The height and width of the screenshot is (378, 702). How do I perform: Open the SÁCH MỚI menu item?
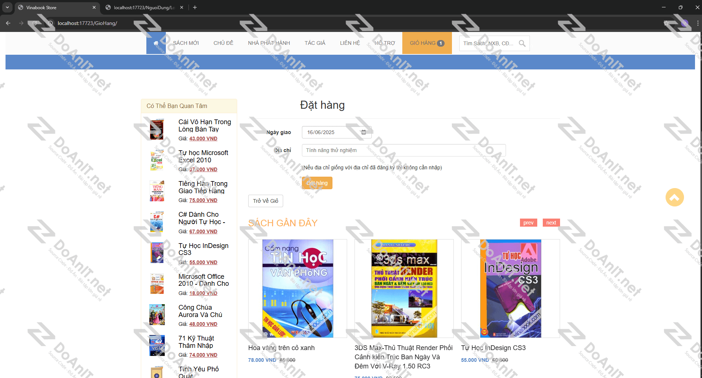click(x=186, y=43)
